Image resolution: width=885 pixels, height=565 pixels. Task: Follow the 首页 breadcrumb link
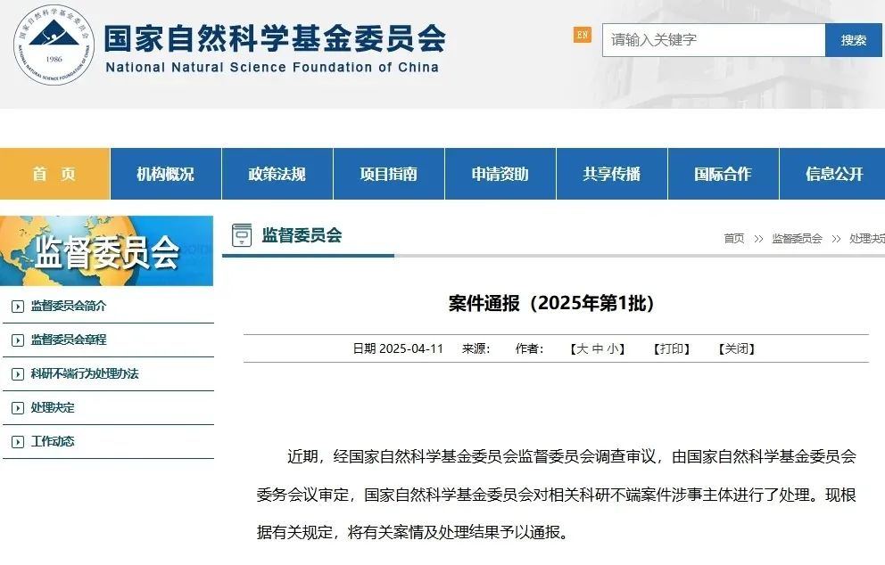tap(733, 239)
